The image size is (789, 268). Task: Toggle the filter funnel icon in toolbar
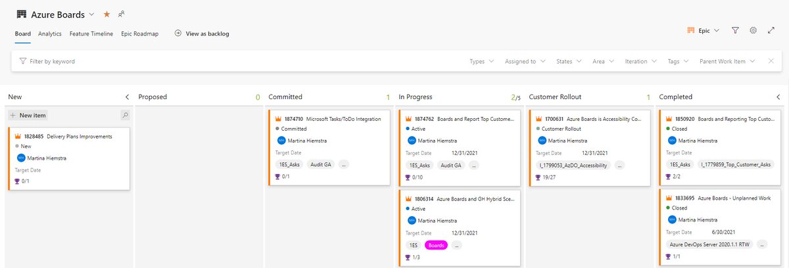click(736, 30)
